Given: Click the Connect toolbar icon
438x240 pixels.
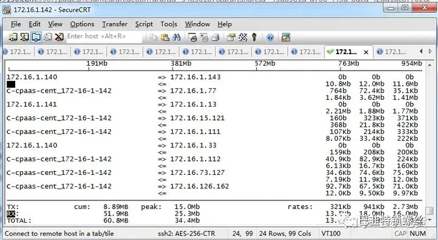Looking at the screenshot, I should (13, 37).
